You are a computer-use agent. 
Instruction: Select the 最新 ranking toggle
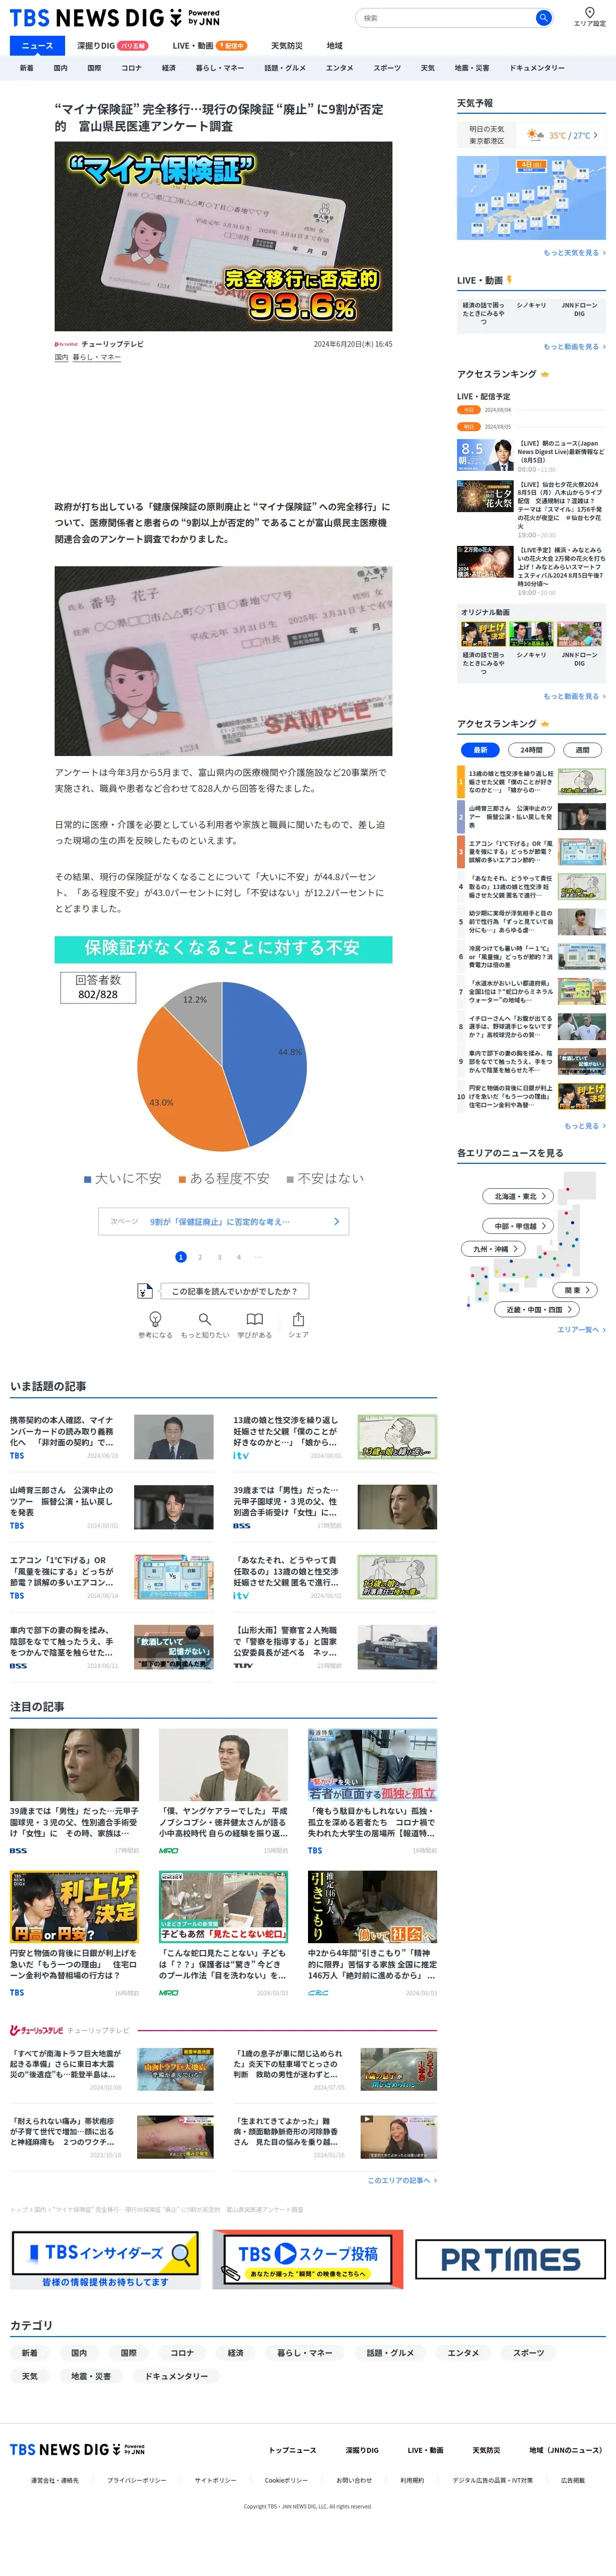pyautogui.click(x=479, y=749)
